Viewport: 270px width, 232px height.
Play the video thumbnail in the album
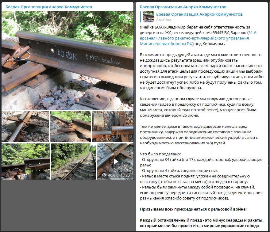(x=116, y=162)
